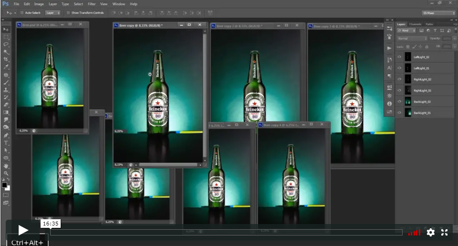This screenshot has width=458, height=246.
Task: Select the Healing Brush tool
Action: (6, 75)
